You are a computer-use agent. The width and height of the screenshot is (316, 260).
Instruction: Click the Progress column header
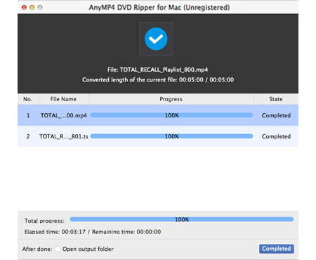tap(171, 99)
